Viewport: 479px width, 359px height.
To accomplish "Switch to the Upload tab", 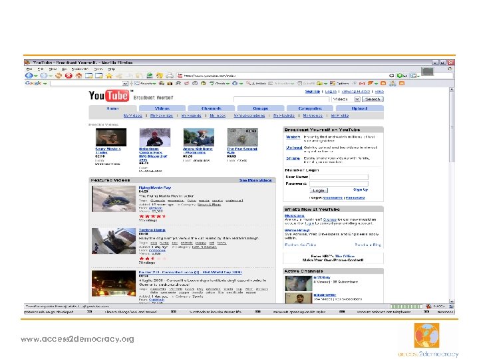I will [x=359, y=108].
